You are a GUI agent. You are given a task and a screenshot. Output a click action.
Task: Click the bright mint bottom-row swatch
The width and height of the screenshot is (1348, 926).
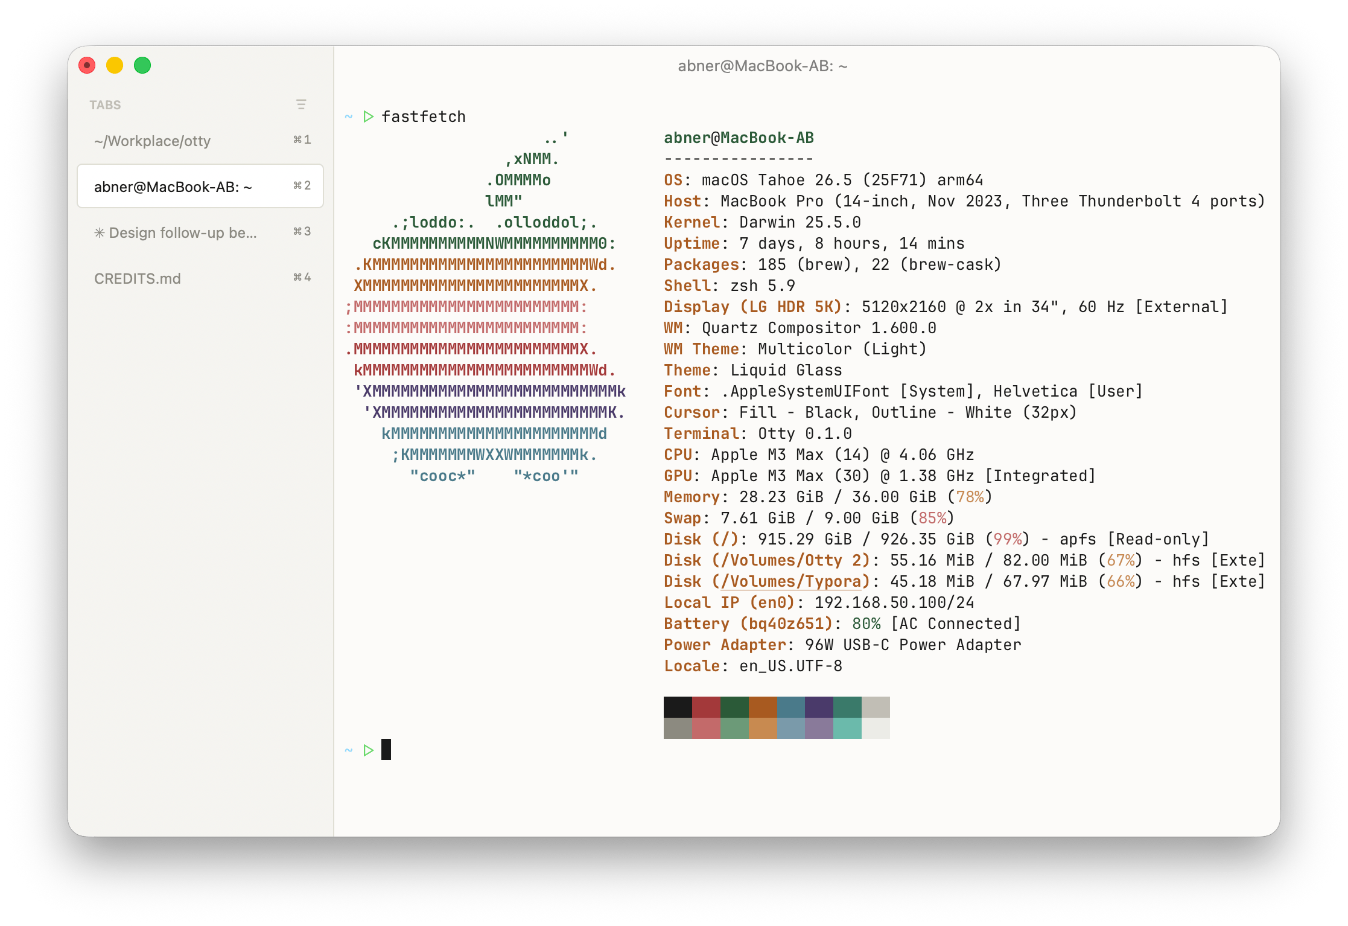coord(847,728)
